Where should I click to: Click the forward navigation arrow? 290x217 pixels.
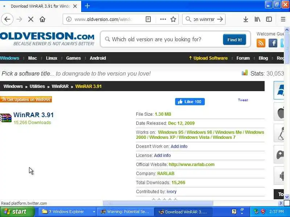[x=19, y=19]
